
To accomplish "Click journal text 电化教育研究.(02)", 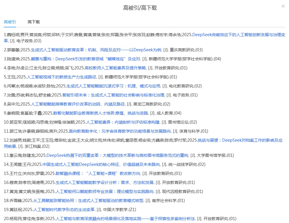I will click(185, 86).
